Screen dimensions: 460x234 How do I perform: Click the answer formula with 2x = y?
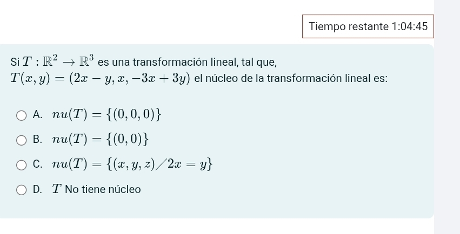(x=132, y=164)
